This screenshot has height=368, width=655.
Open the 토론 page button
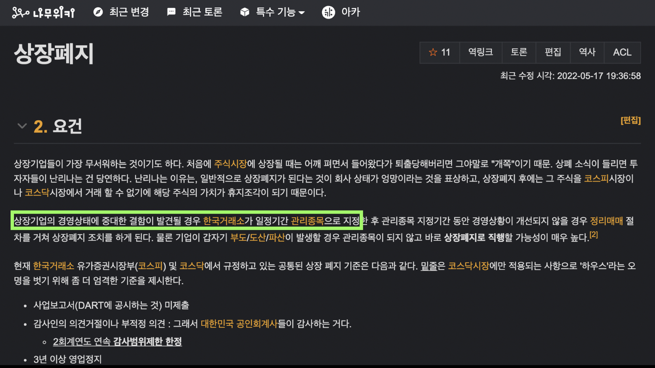(x=519, y=52)
